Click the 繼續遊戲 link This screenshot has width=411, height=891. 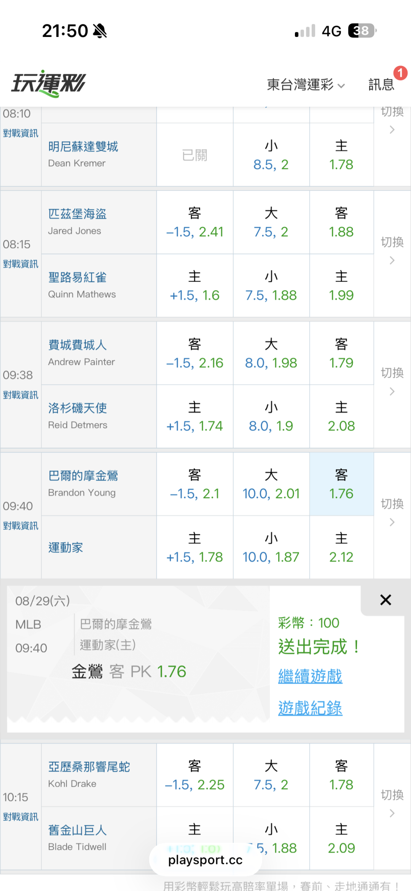point(310,676)
